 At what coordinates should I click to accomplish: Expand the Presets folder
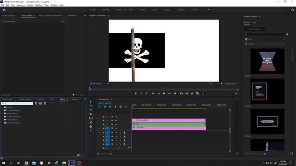[x=2, y=107]
